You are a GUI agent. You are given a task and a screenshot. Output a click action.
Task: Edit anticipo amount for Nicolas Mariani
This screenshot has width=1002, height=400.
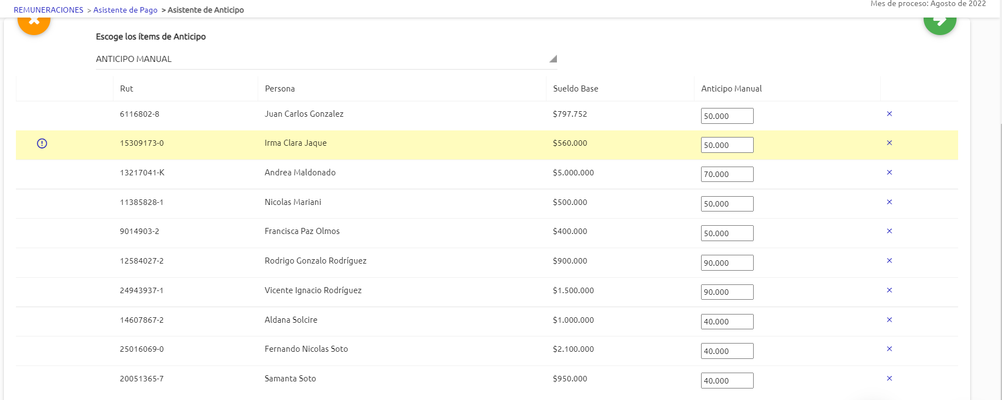(x=727, y=204)
